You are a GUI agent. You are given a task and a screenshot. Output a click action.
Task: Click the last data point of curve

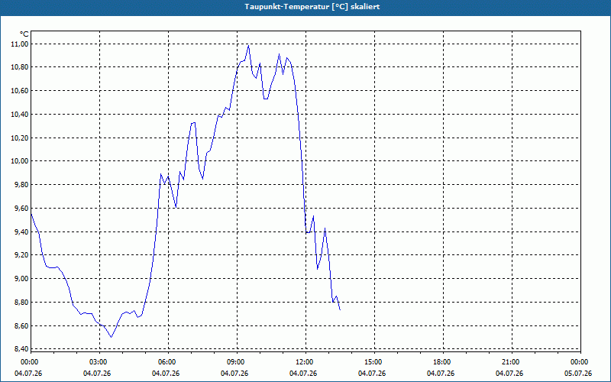tap(340, 309)
